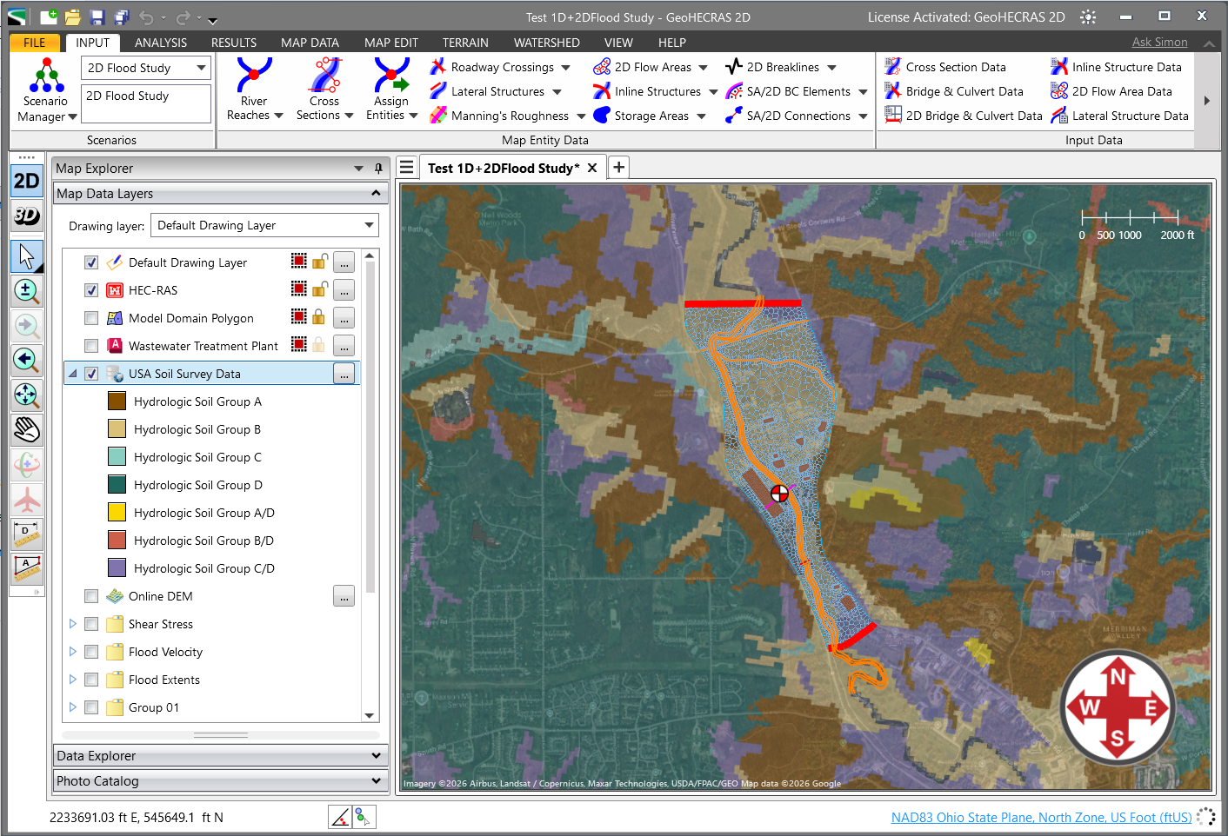Image resolution: width=1228 pixels, height=836 pixels.
Task: Uncheck the HEC-RAS layer checkbox
Action: [x=91, y=290]
